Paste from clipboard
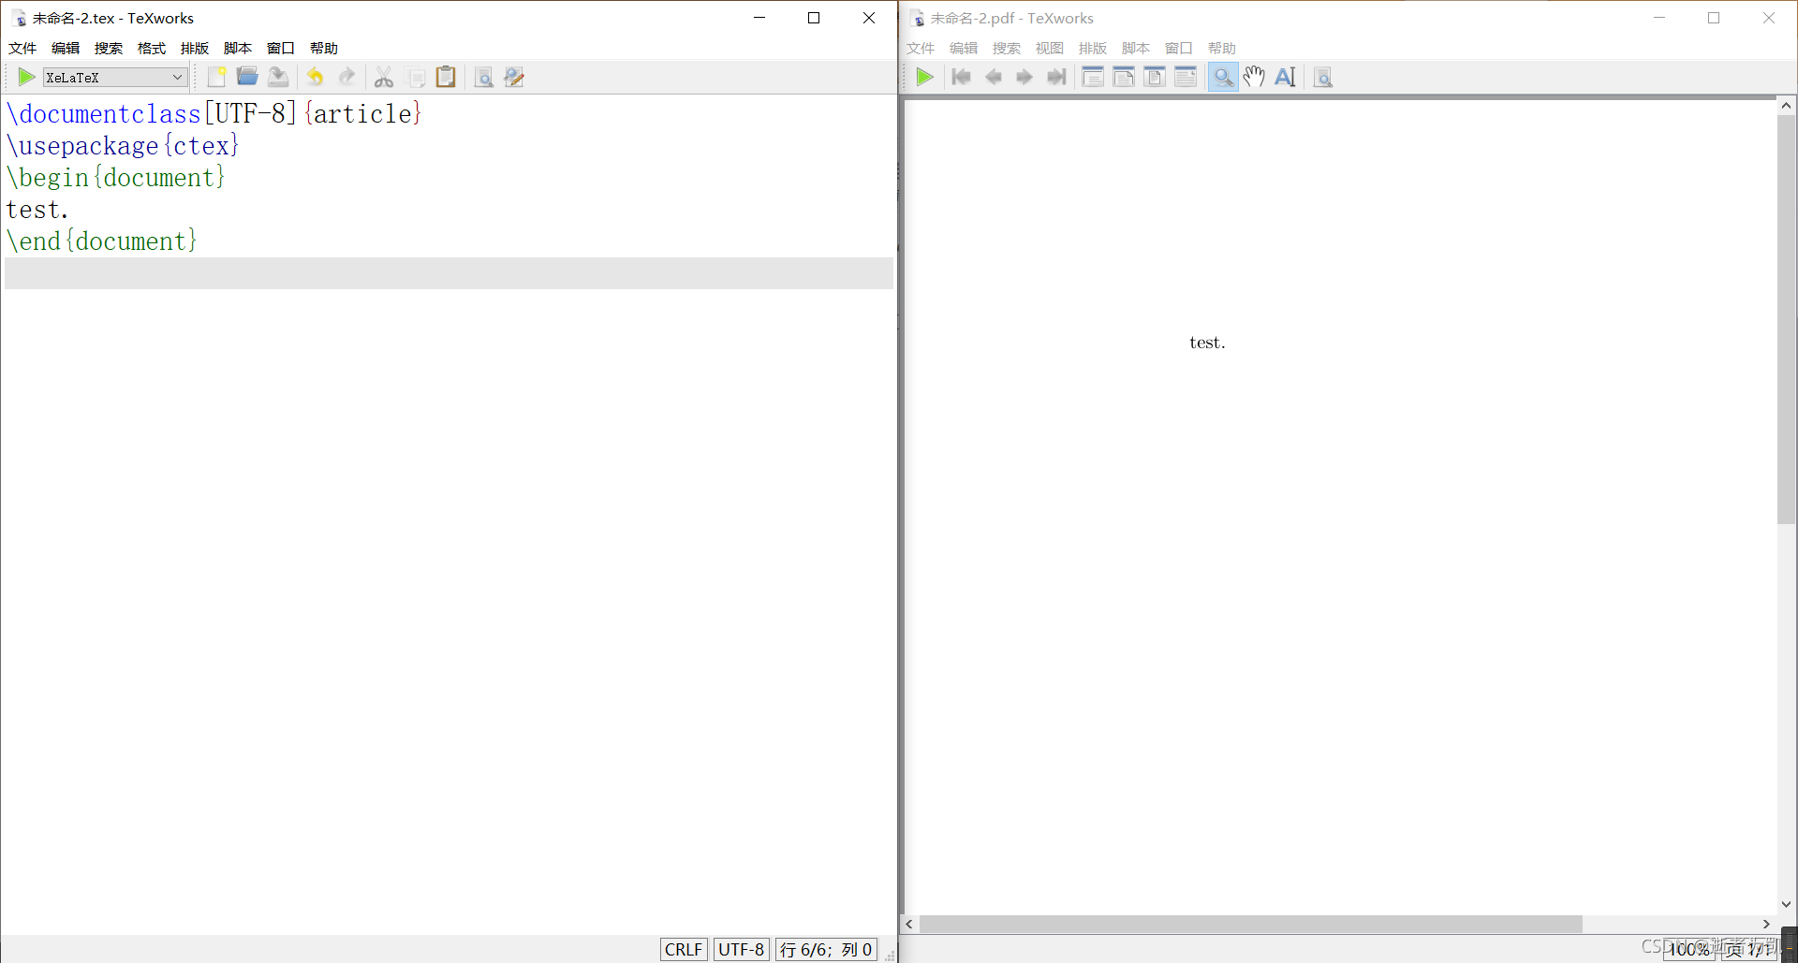 point(446,77)
